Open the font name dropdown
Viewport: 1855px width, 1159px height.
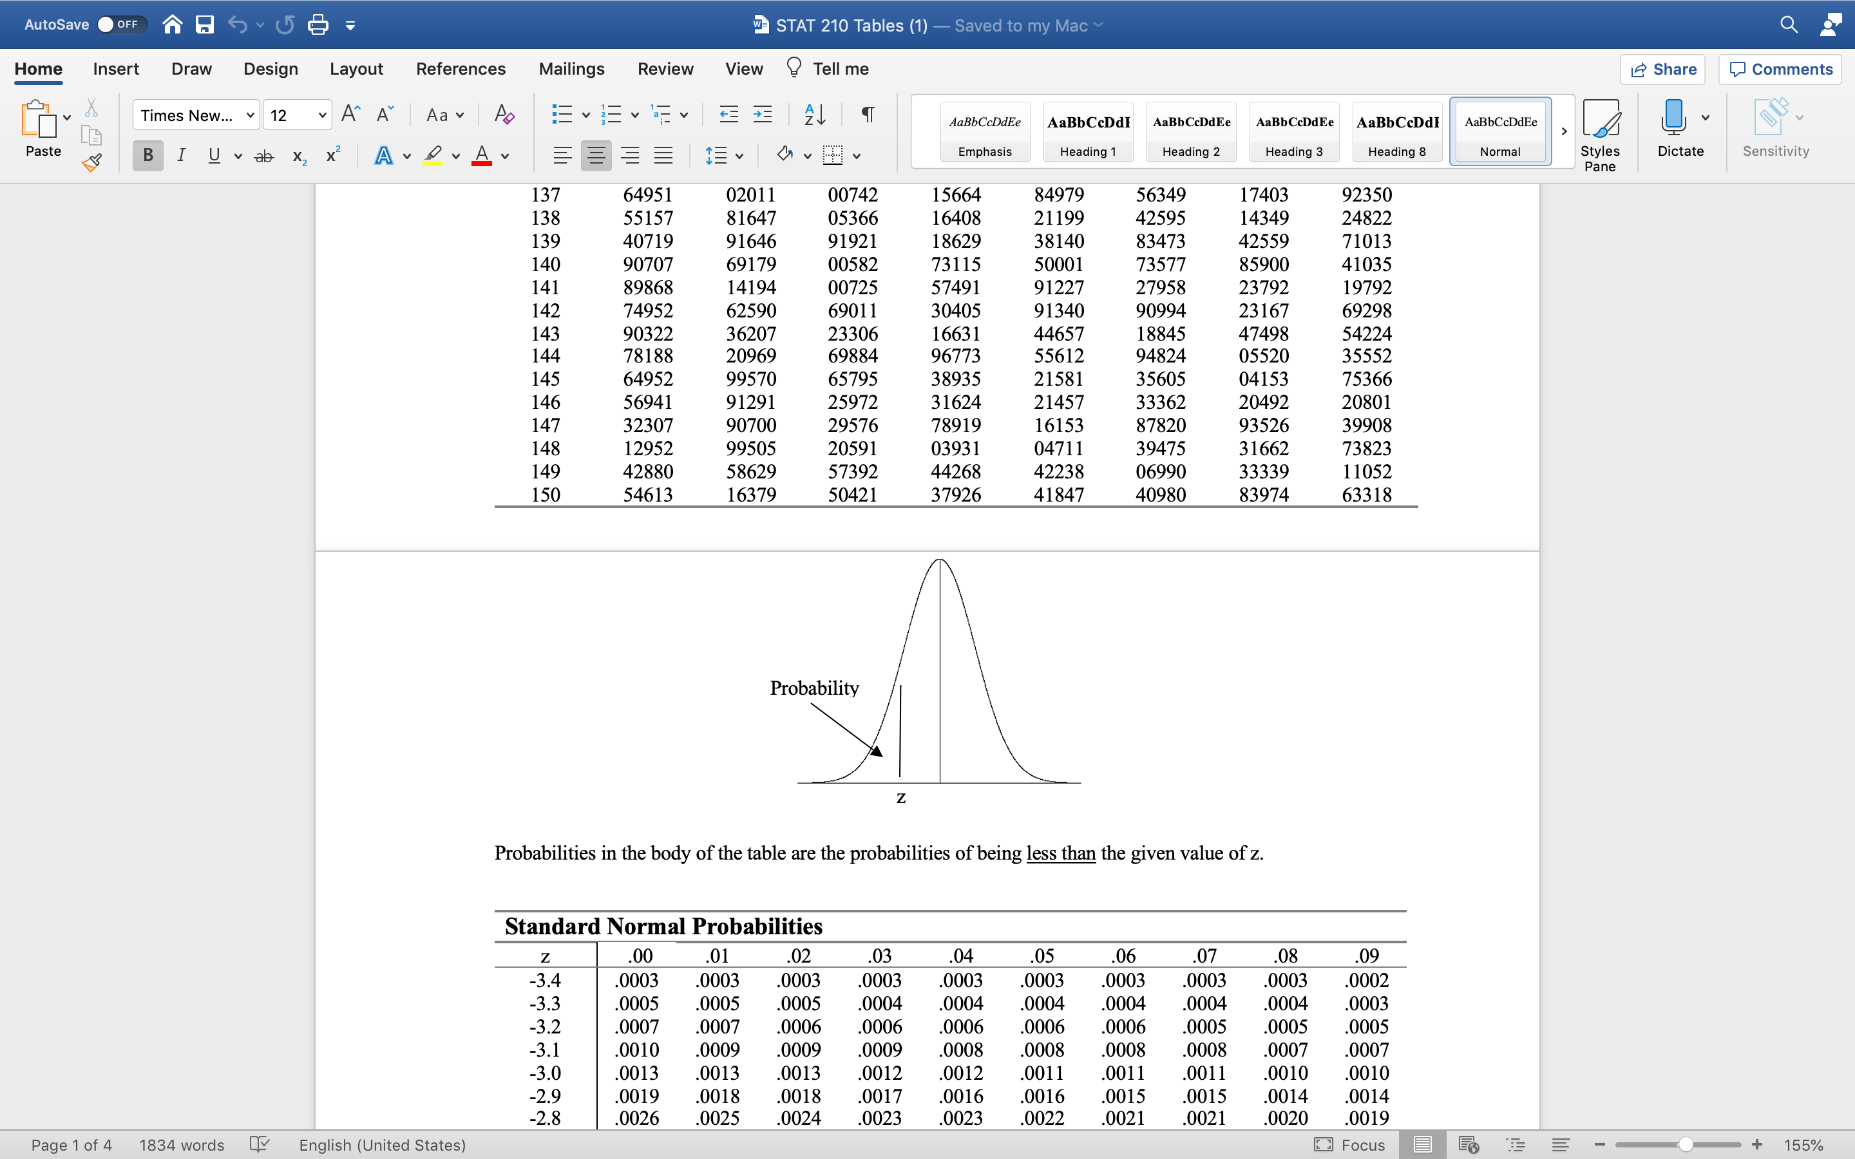[250, 115]
